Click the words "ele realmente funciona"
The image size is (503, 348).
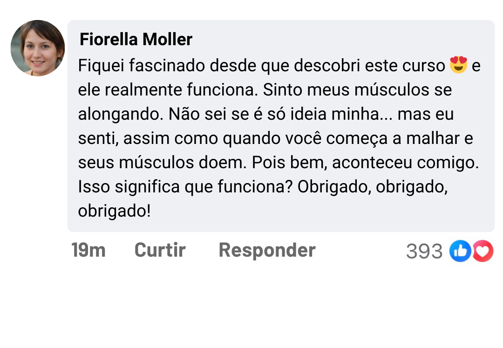pos(168,90)
